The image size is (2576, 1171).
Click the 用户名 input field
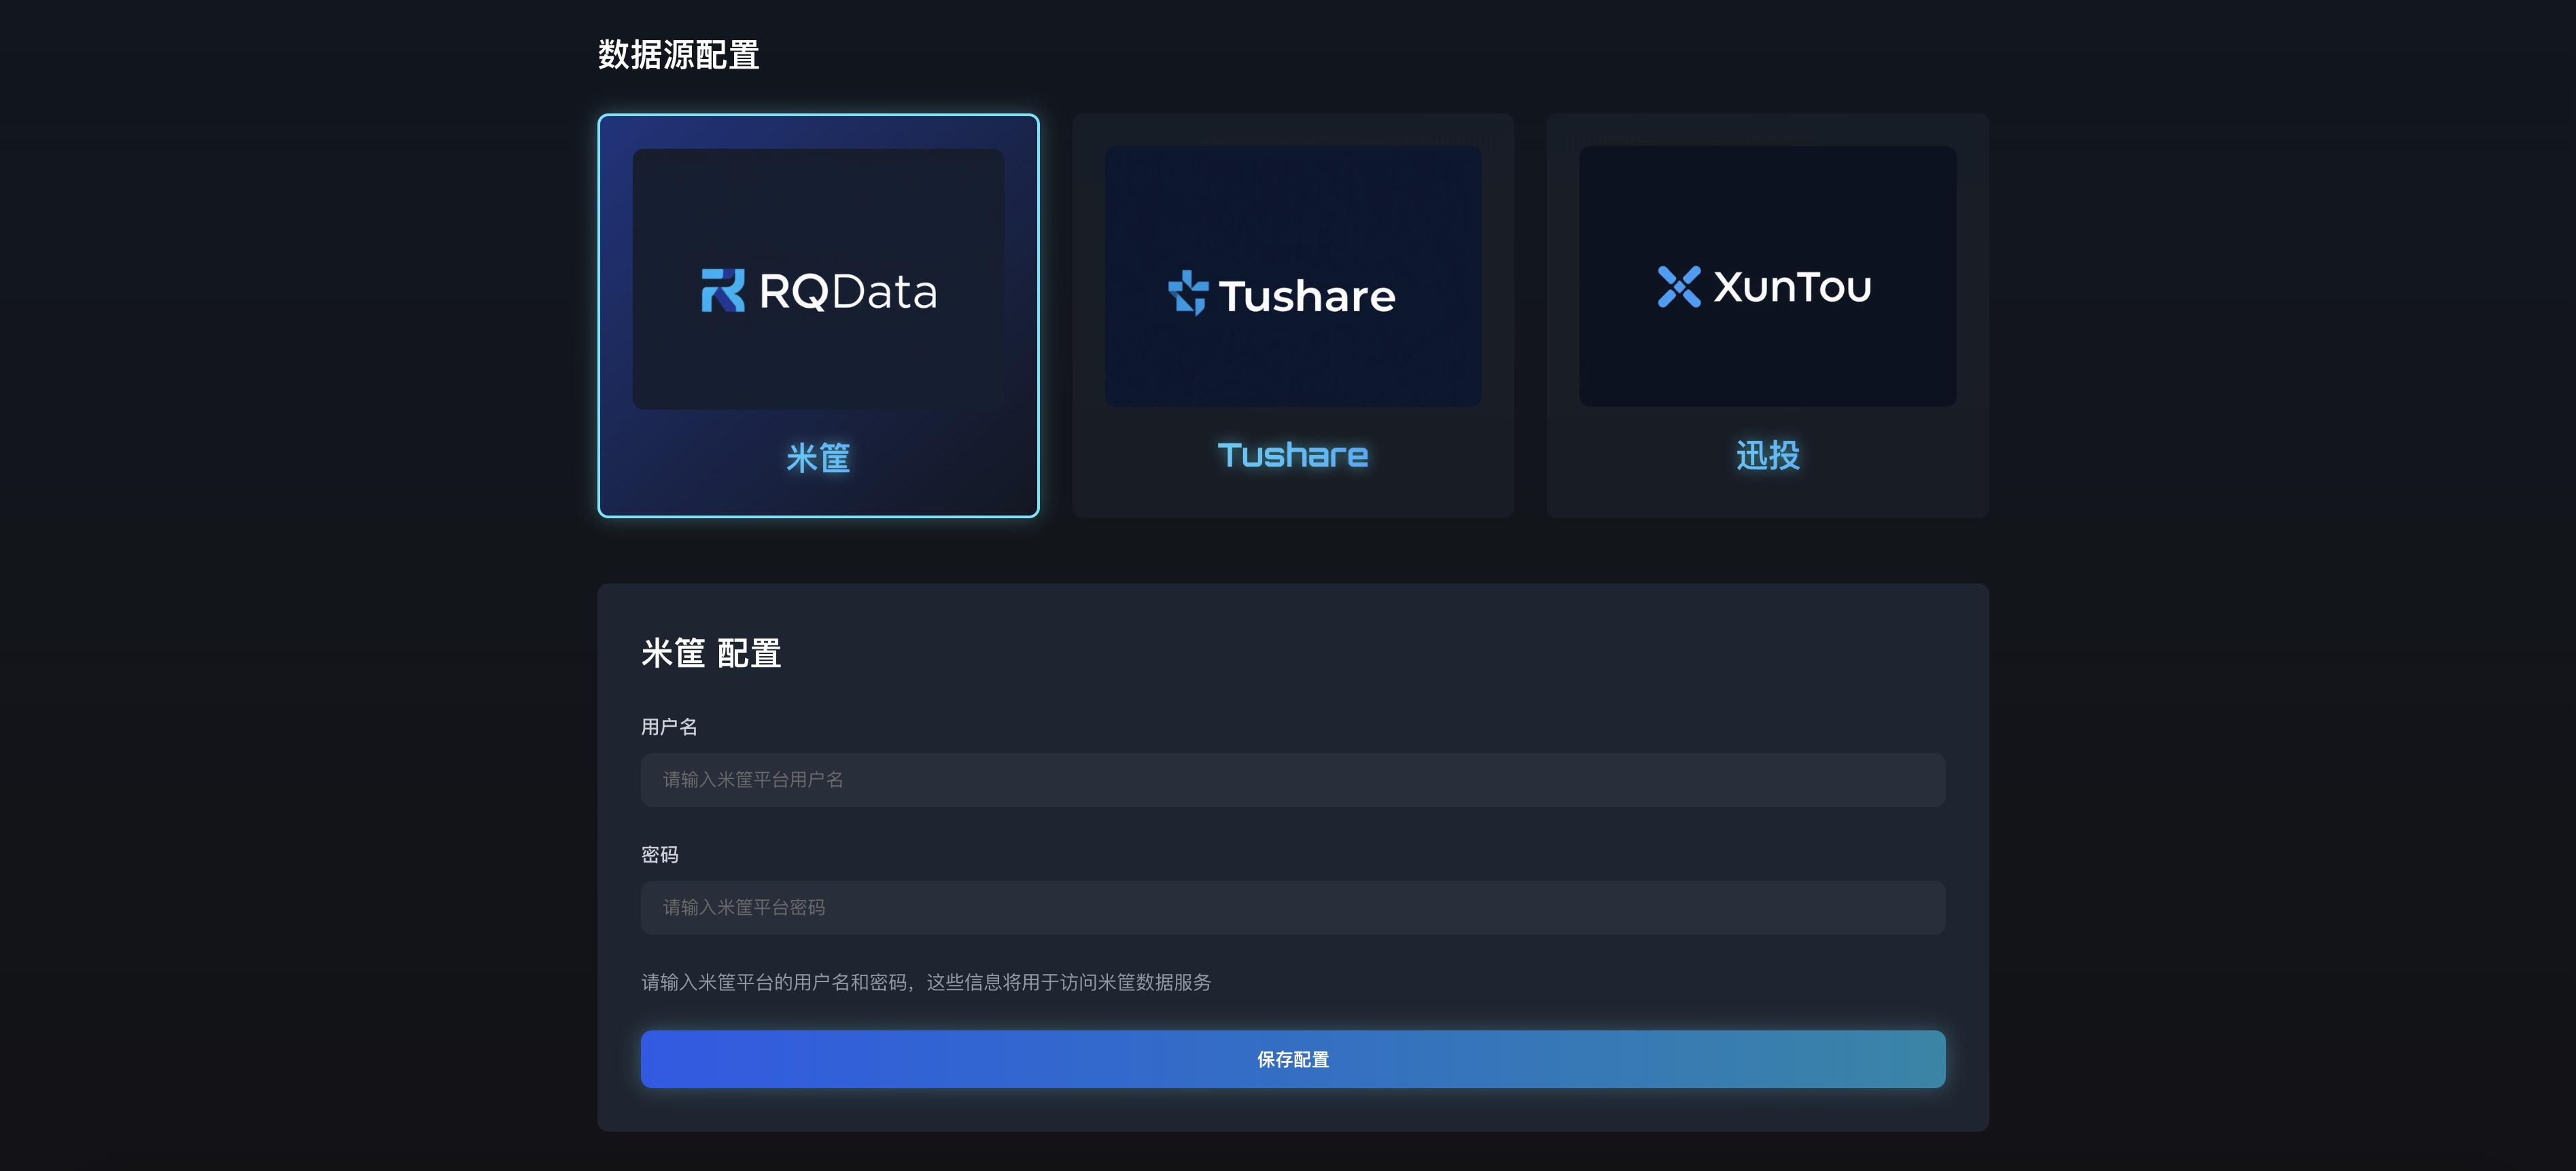pyautogui.click(x=1292, y=779)
